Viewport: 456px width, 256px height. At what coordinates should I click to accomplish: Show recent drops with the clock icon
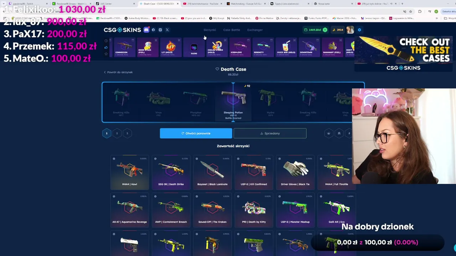pos(106,41)
